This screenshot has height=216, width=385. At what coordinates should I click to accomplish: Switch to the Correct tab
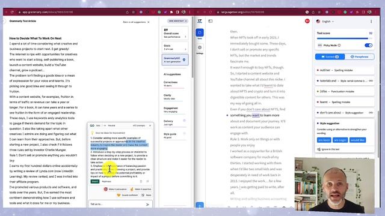(330, 57)
